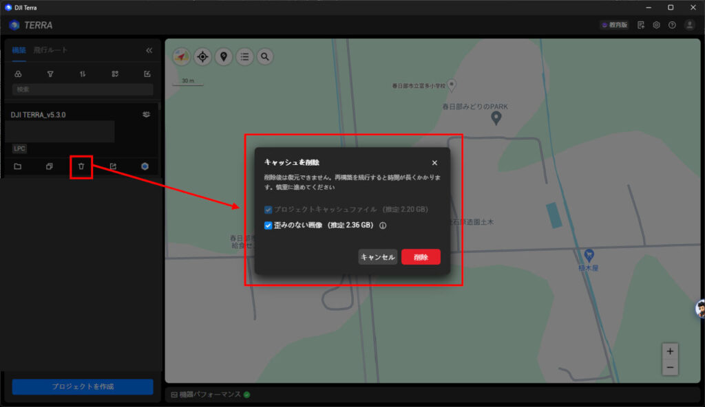Collapse the left project panel
This screenshot has width=705, height=407.
click(x=149, y=50)
